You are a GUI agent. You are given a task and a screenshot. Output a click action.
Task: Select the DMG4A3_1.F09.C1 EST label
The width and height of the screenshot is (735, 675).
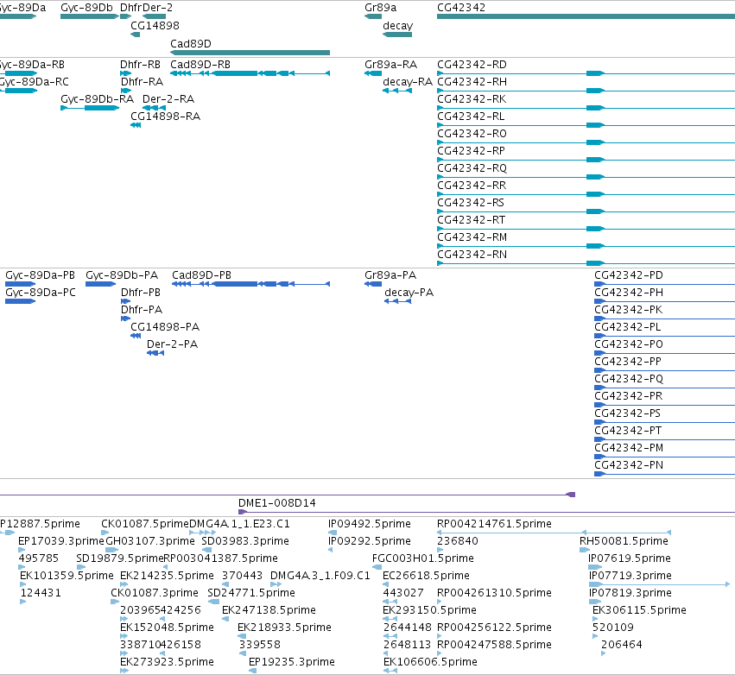[x=320, y=575]
